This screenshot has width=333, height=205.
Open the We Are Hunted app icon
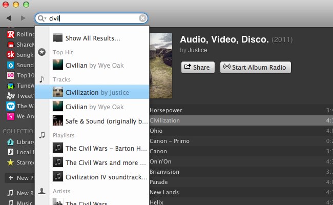pyautogui.click(x=11, y=116)
